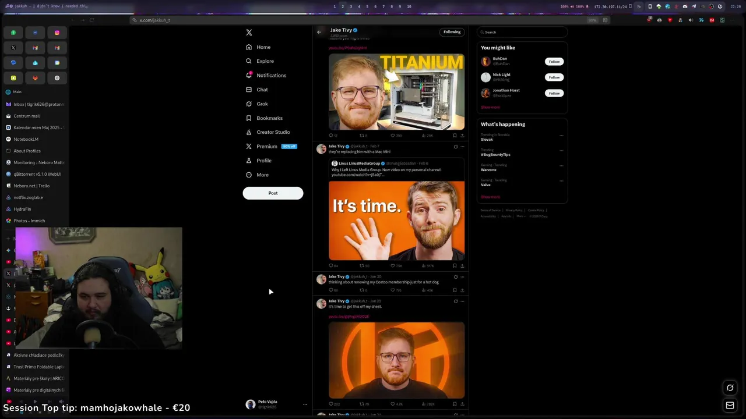This screenshot has width=746, height=419.
Task: Follow Nick Light
Action: click(554, 77)
